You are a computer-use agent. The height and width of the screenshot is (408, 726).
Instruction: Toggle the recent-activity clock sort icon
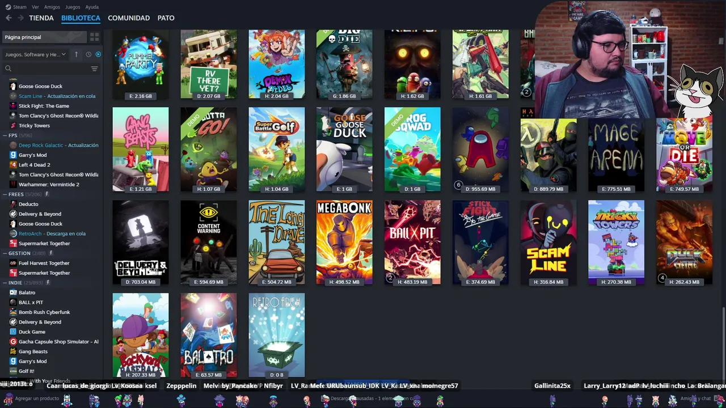(x=88, y=54)
